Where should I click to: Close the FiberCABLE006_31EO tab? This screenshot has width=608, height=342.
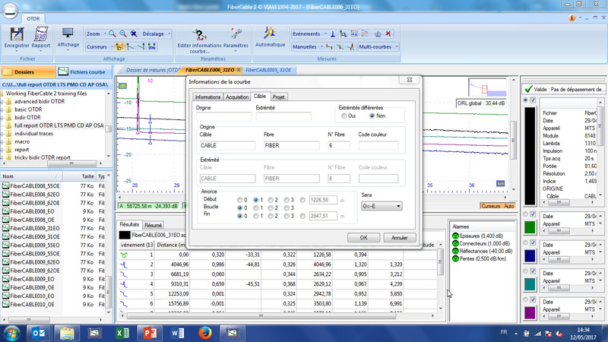(239, 70)
